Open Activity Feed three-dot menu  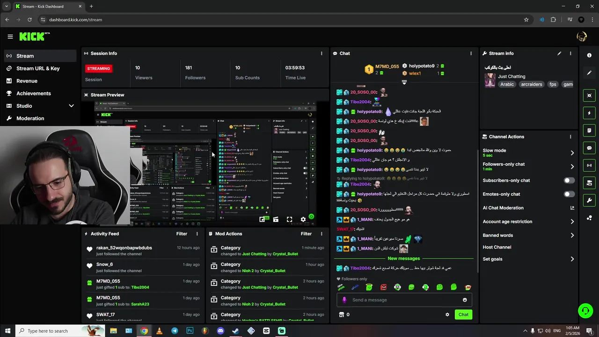tap(197, 234)
